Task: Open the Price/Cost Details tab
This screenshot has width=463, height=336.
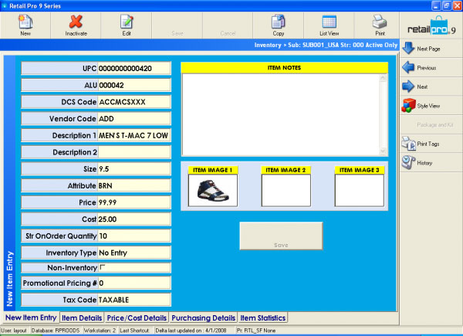Action: point(137,318)
